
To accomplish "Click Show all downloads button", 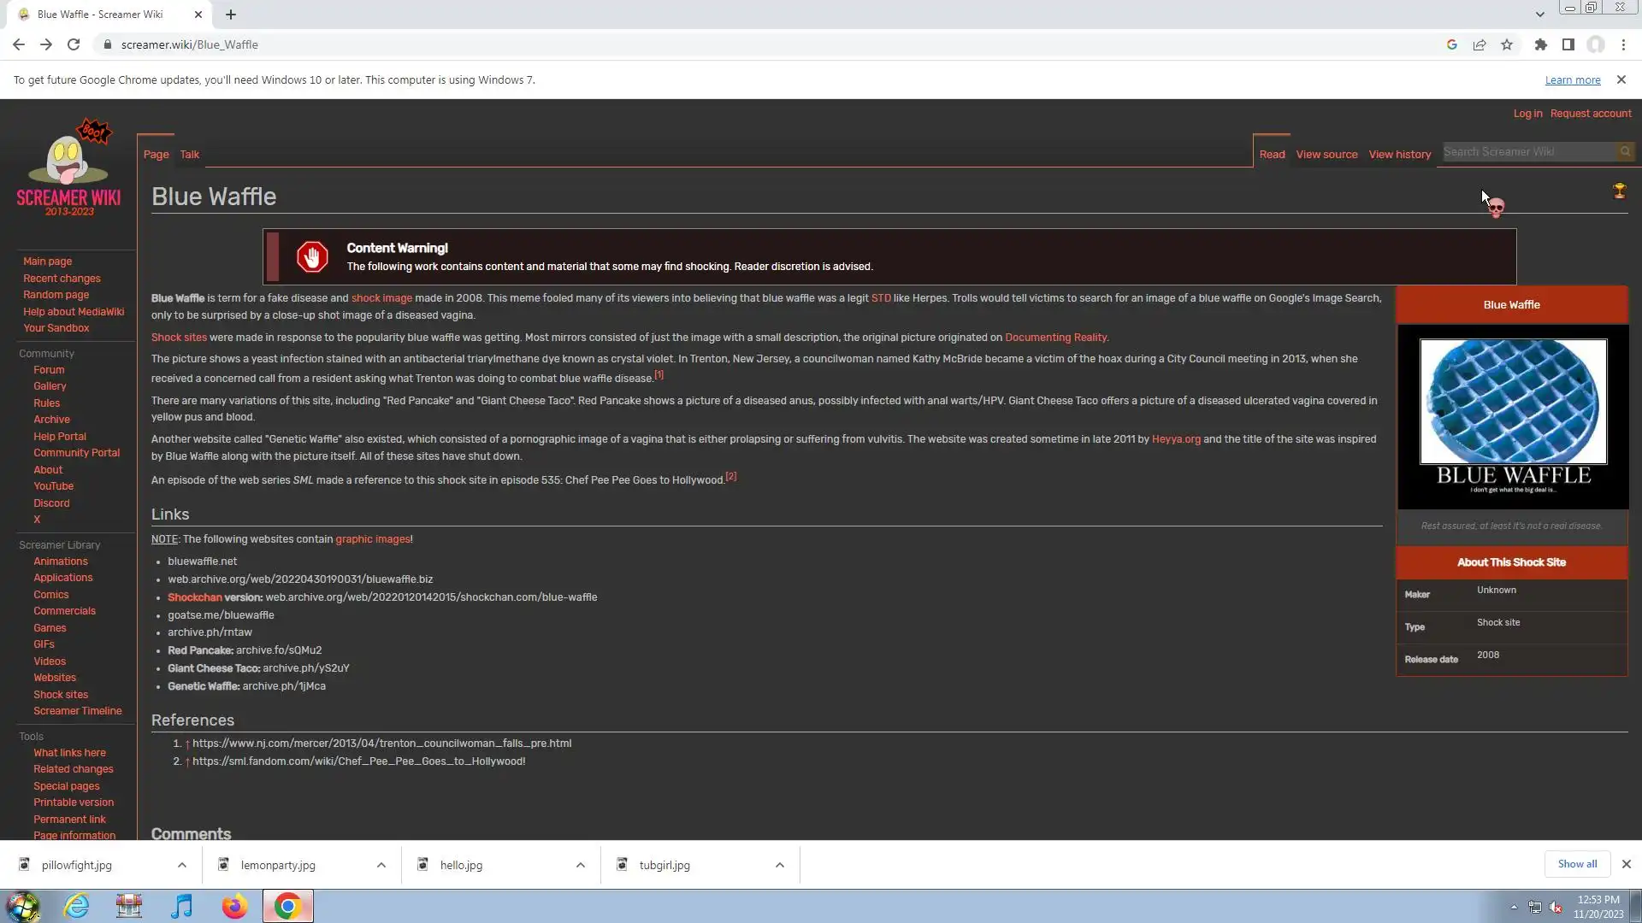I will pyautogui.click(x=1577, y=864).
